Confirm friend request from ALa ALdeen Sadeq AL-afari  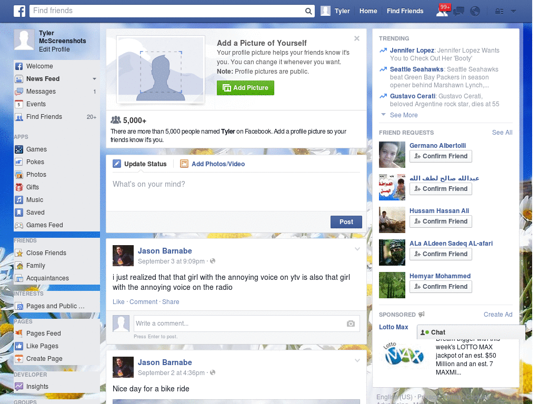coord(441,254)
